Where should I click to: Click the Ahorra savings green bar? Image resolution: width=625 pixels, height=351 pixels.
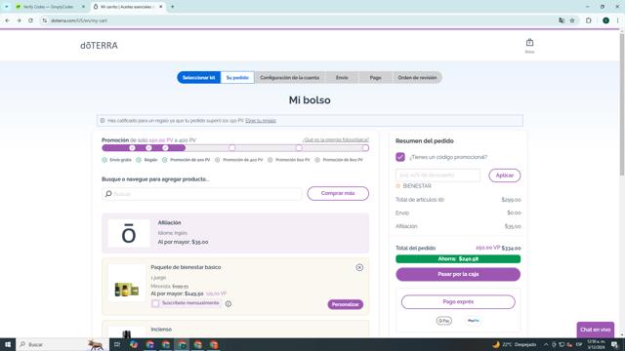(x=458, y=259)
